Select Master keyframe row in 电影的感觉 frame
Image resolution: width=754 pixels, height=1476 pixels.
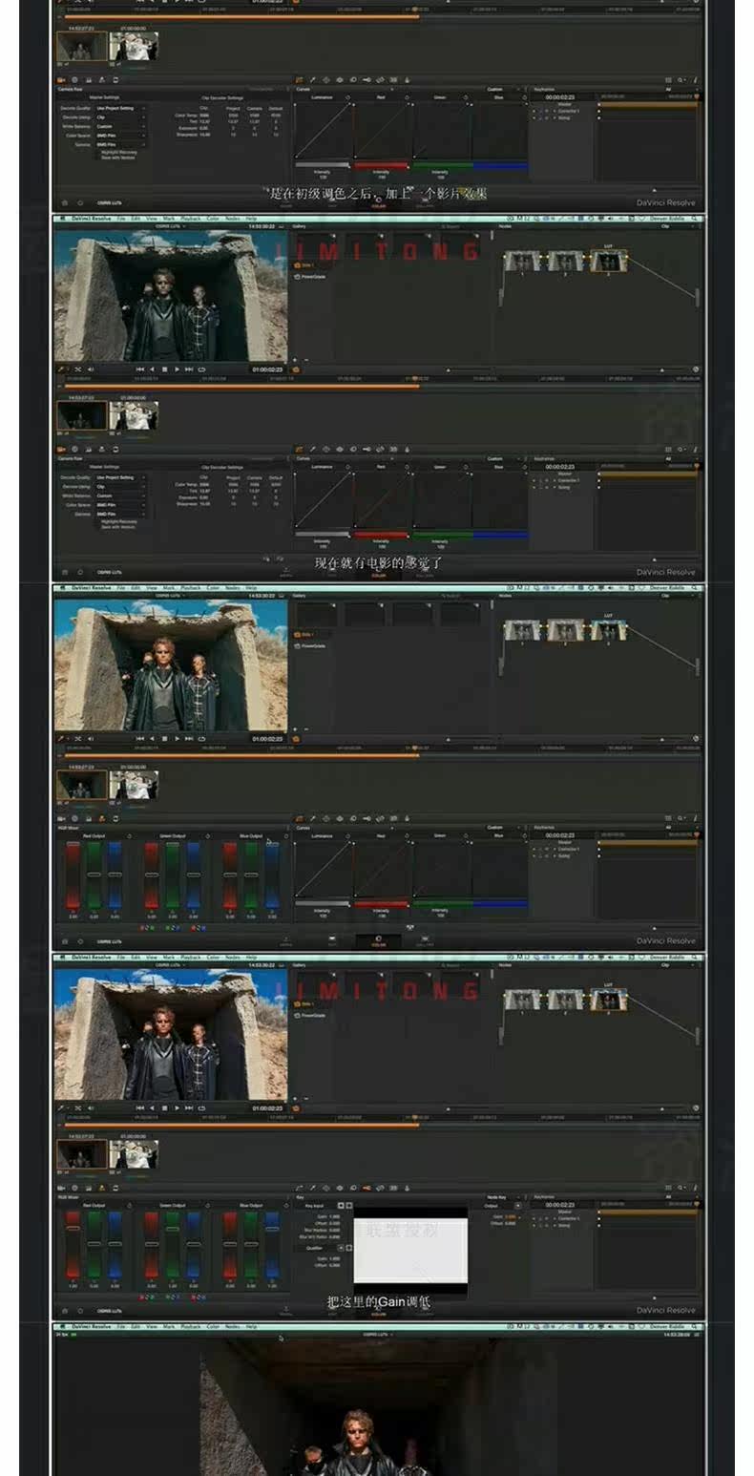(564, 474)
